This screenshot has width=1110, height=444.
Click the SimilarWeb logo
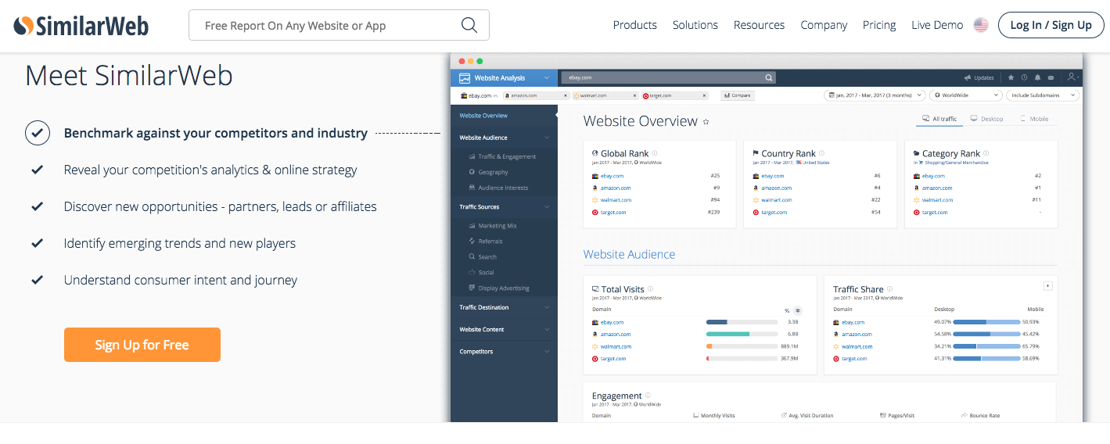81,26
